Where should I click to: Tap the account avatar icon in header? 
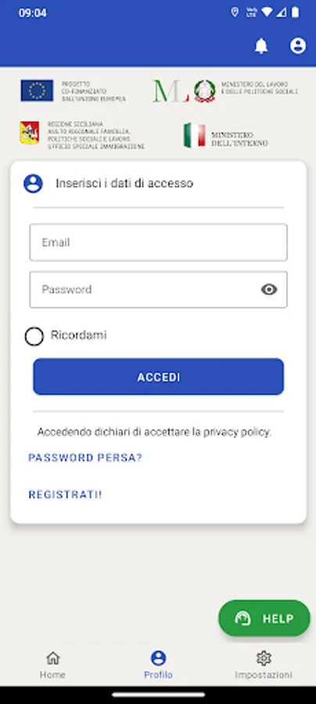pos(297,46)
